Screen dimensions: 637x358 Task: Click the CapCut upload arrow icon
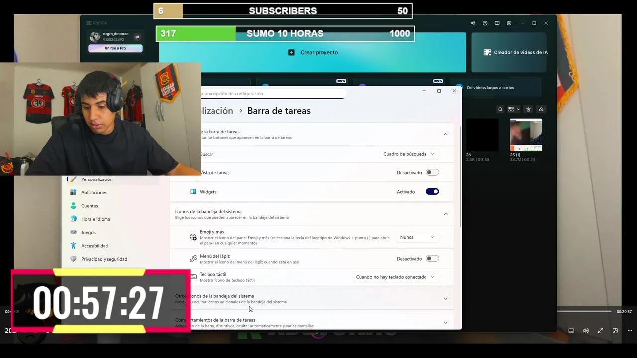[x=485, y=23]
